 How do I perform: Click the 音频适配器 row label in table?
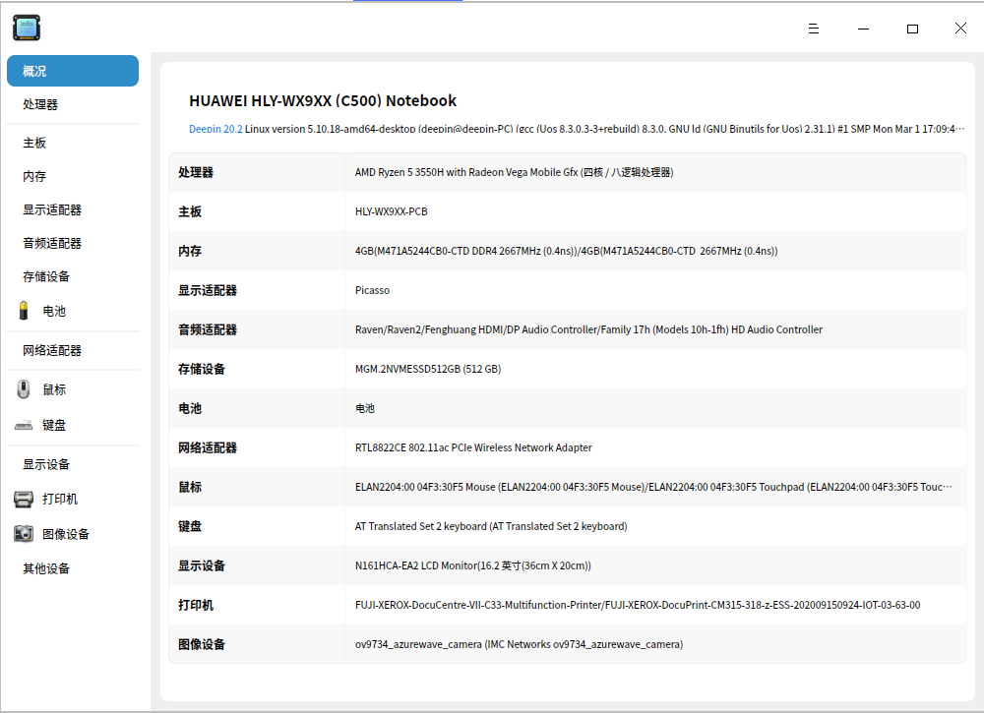click(208, 329)
